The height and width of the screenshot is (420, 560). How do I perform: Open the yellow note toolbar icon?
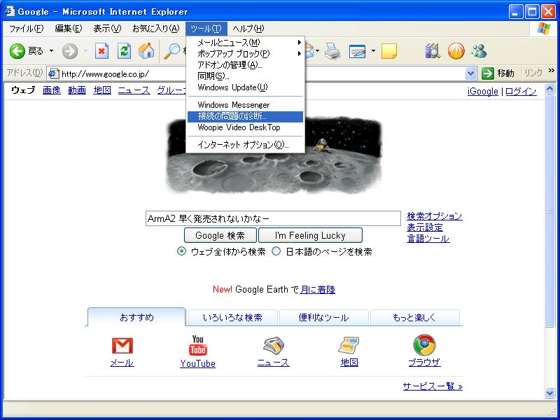(389, 51)
